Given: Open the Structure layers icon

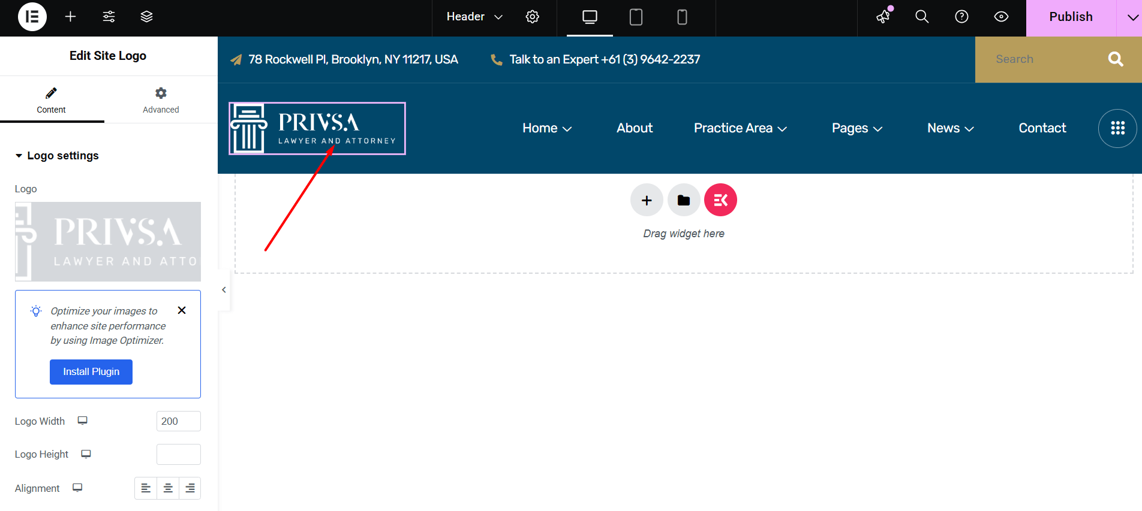Looking at the screenshot, I should tap(146, 17).
